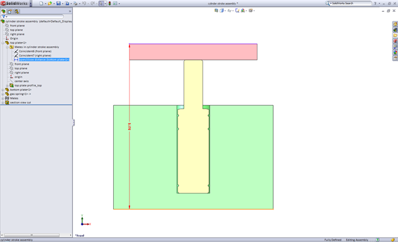Click View Orientation icon in heads-up toolbar

(216, 11)
